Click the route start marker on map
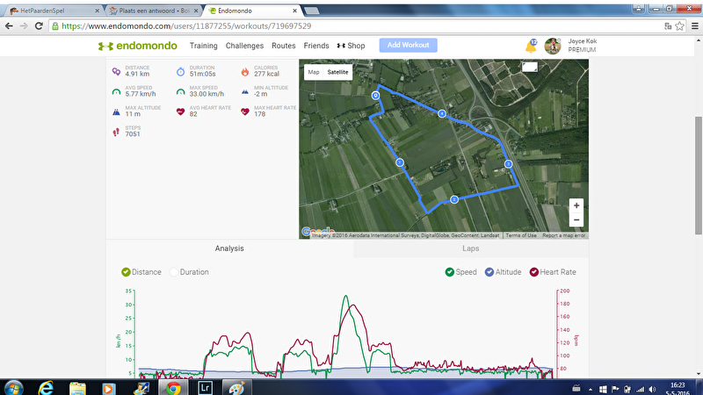The height and width of the screenshot is (395, 703). [376, 96]
